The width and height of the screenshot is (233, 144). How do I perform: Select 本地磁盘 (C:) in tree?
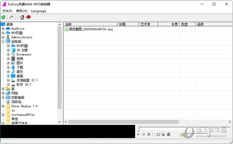(27, 80)
